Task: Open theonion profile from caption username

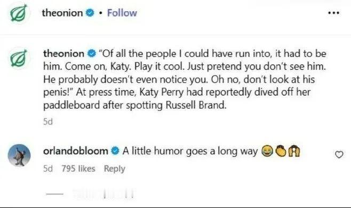Action: tap(64, 54)
